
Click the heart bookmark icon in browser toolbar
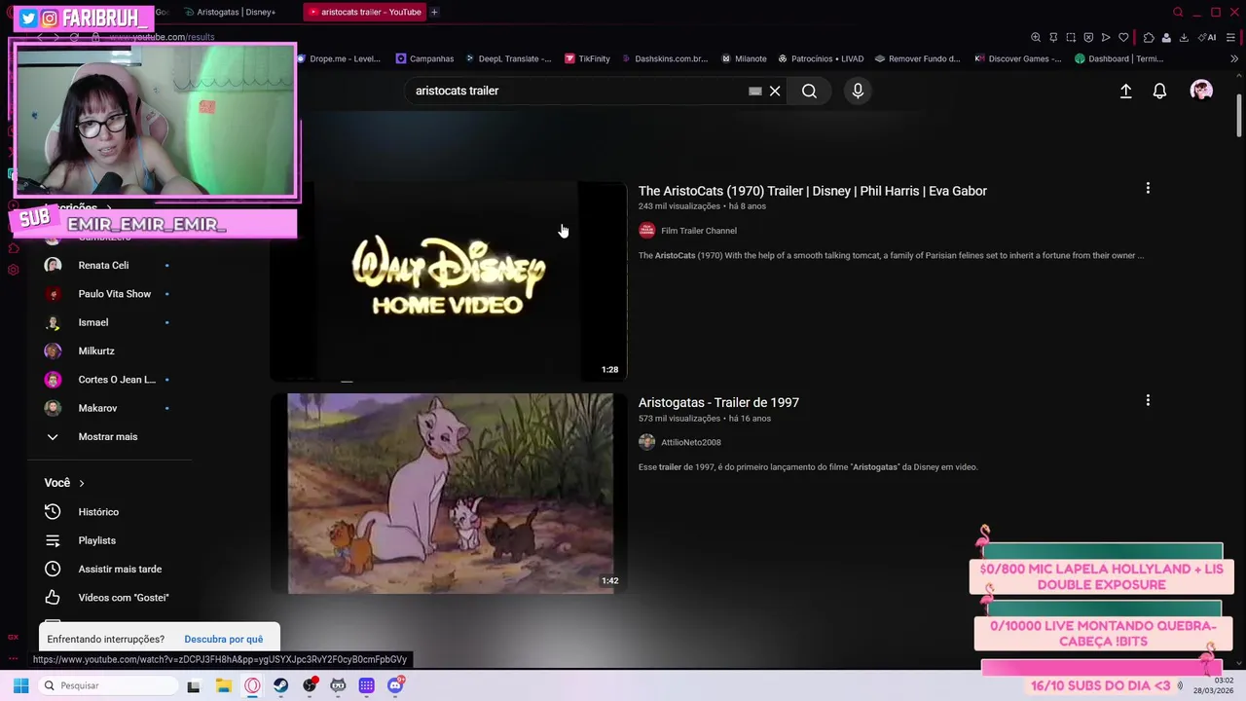click(1123, 37)
